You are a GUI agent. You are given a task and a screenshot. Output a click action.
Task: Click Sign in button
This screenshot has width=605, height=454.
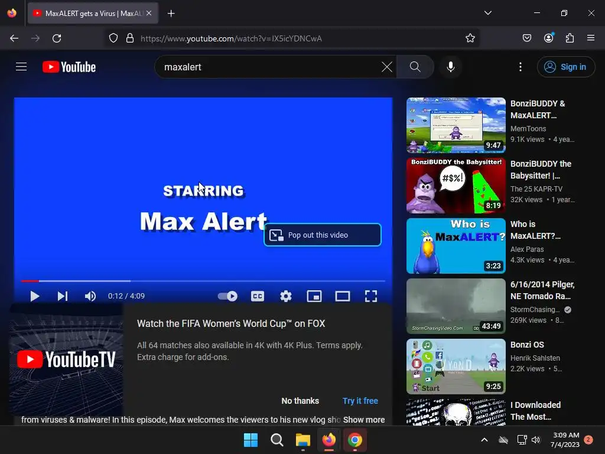click(565, 67)
